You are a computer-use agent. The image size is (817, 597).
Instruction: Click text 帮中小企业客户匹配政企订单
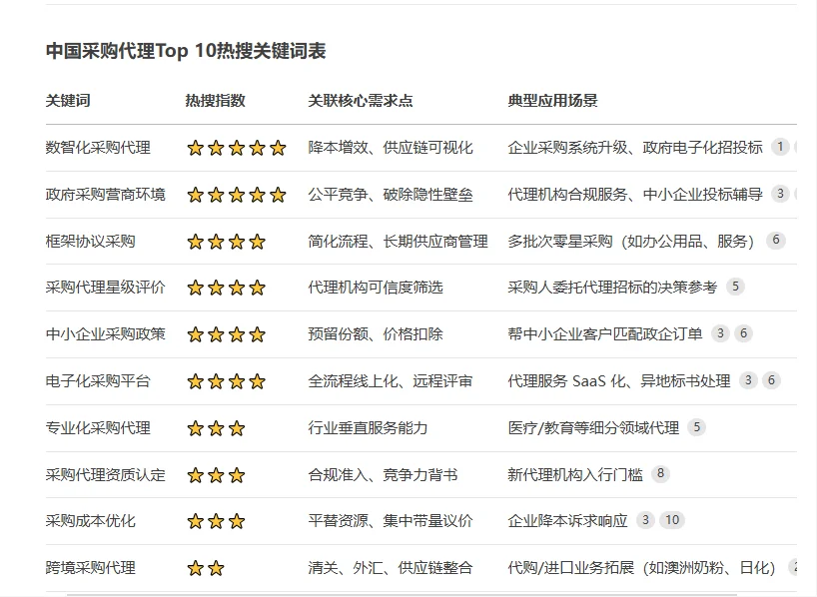point(605,333)
